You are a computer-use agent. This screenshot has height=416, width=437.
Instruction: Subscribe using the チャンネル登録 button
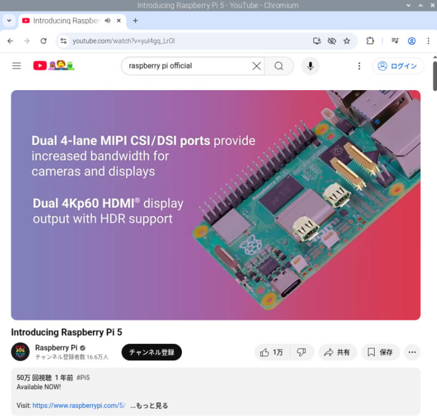tap(152, 352)
